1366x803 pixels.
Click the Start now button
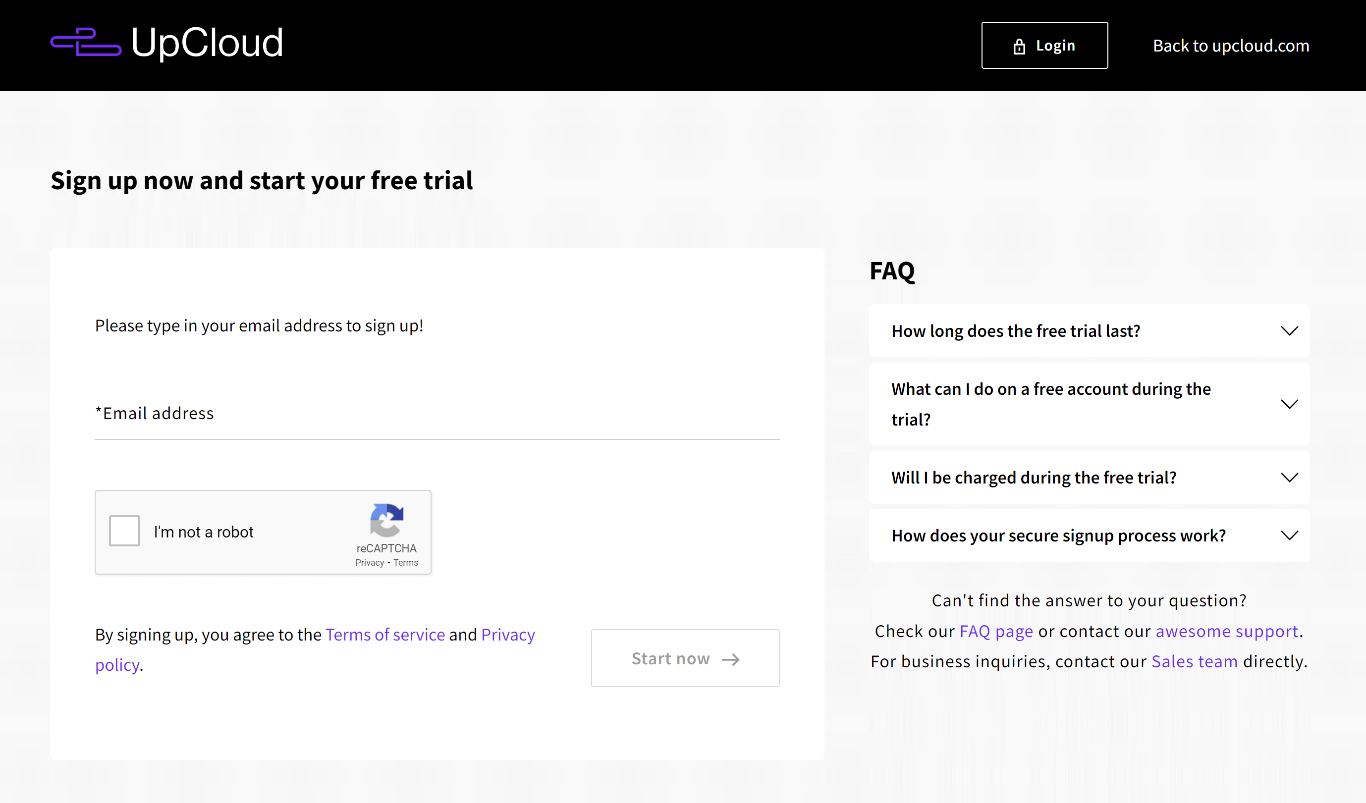coord(685,658)
